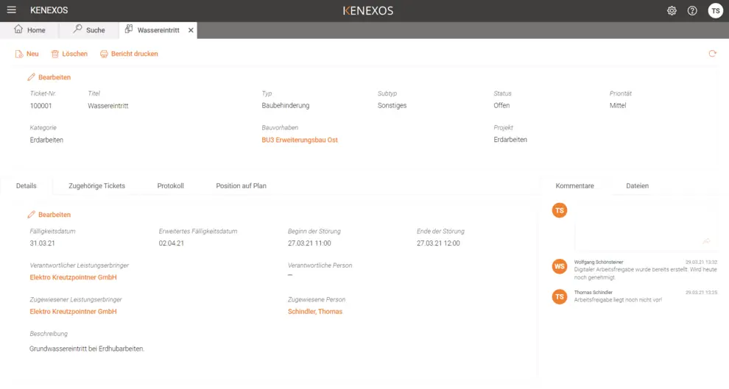The image size is (729, 389).
Task: Click Fälligkeitsdatum value 31.03.21
Action: click(42, 243)
